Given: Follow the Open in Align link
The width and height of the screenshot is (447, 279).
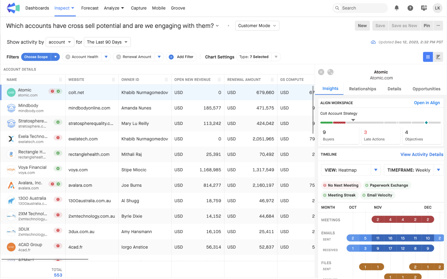Looking at the screenshot, I should click(x=427, y=103).
